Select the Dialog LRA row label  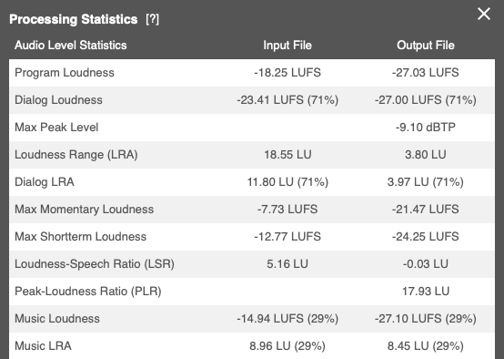[x=45, y=182]
